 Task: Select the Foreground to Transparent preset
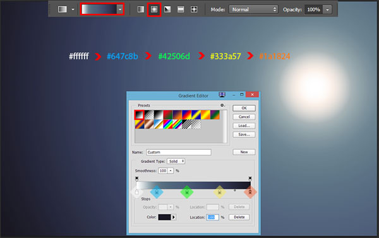click(149, 115)
